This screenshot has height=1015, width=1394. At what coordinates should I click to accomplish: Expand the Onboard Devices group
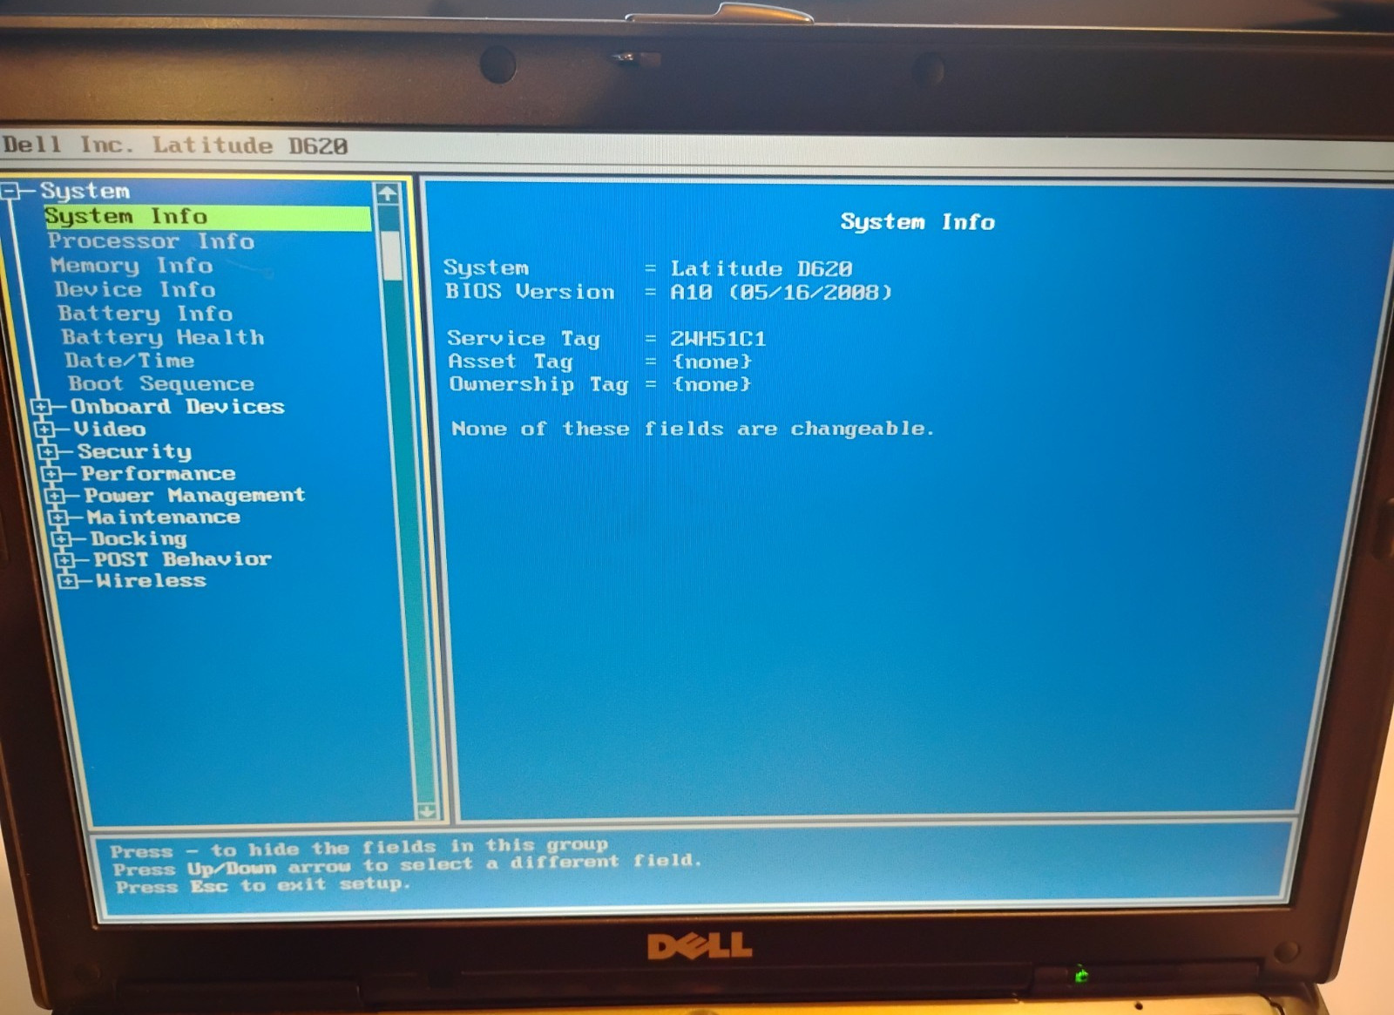[x=40, y=407]
